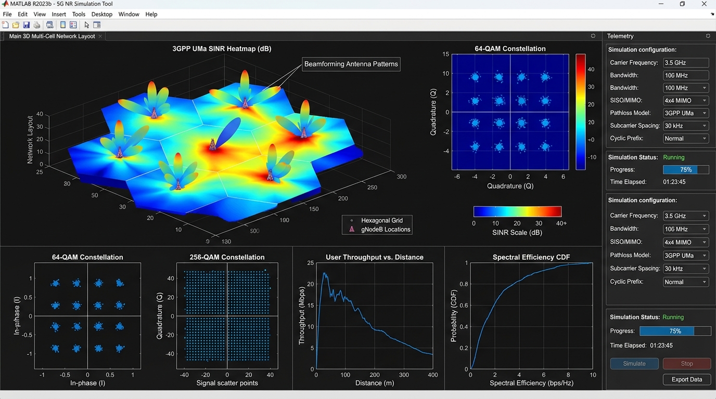This screenshot has width=716, height=399.
Task: Click the horizontal SINR Scale color bar
Action: click(517, 211)
